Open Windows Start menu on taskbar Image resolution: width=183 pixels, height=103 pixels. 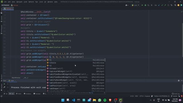pyautogui.click(x=63, y=100)
